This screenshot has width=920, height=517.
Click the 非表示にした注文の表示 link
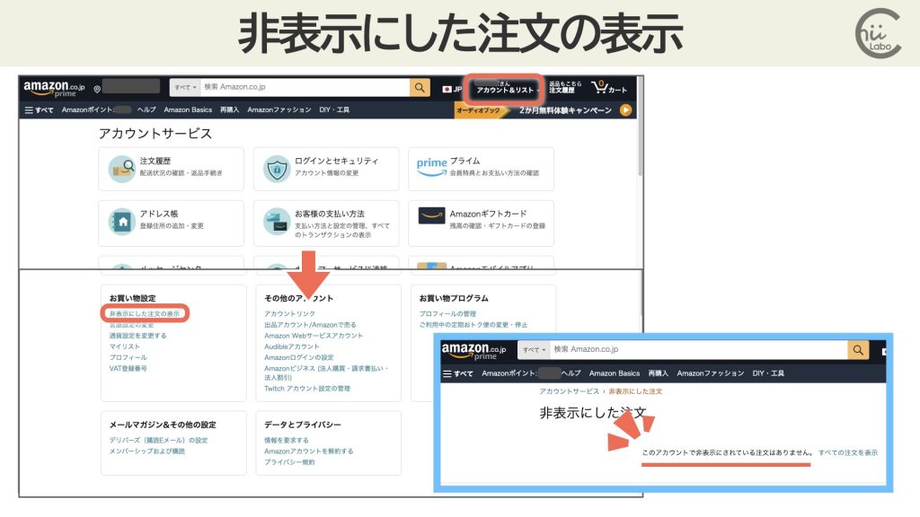(x=145, y=313)
